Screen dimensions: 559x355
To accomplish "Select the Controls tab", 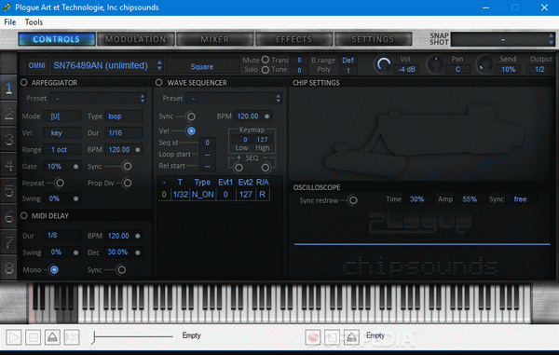I will (x=57, y=39).
